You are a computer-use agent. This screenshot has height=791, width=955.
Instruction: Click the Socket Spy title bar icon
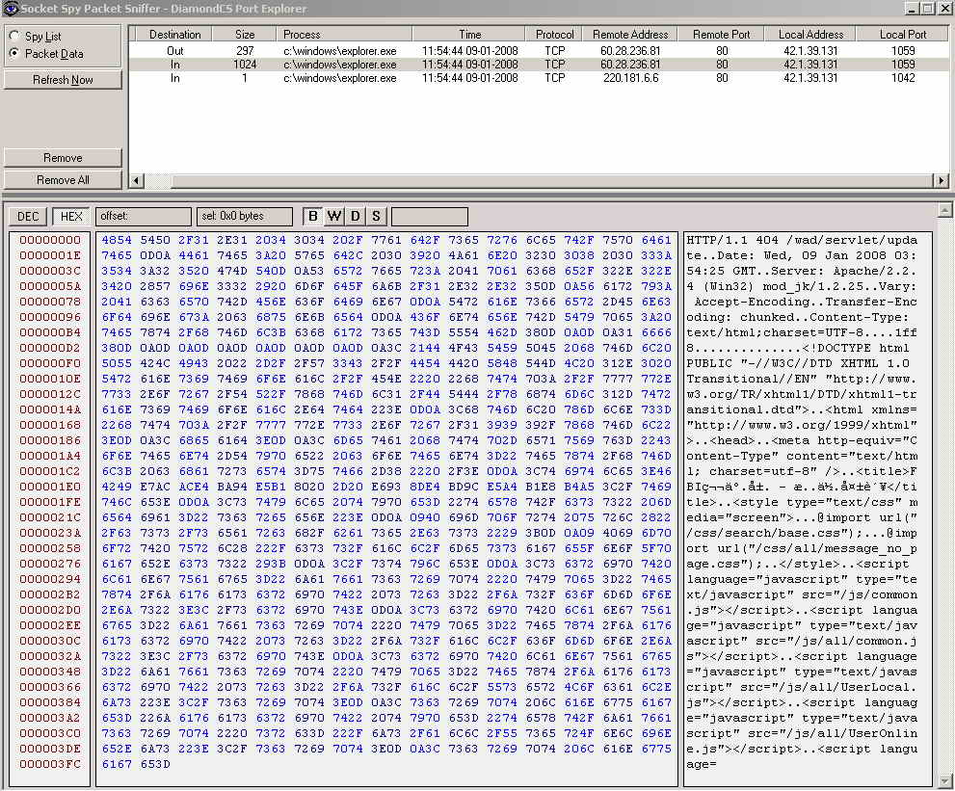coord(10,9)
